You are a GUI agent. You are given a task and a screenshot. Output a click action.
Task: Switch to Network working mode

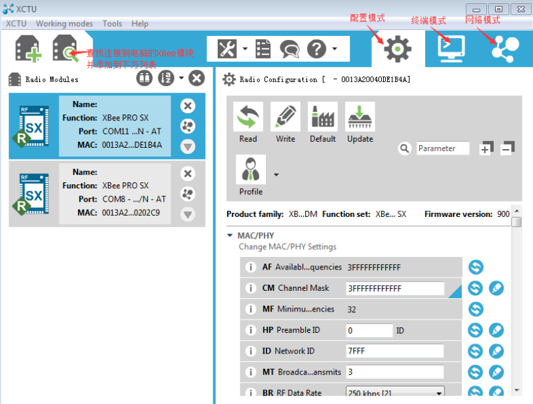point(505,49)
